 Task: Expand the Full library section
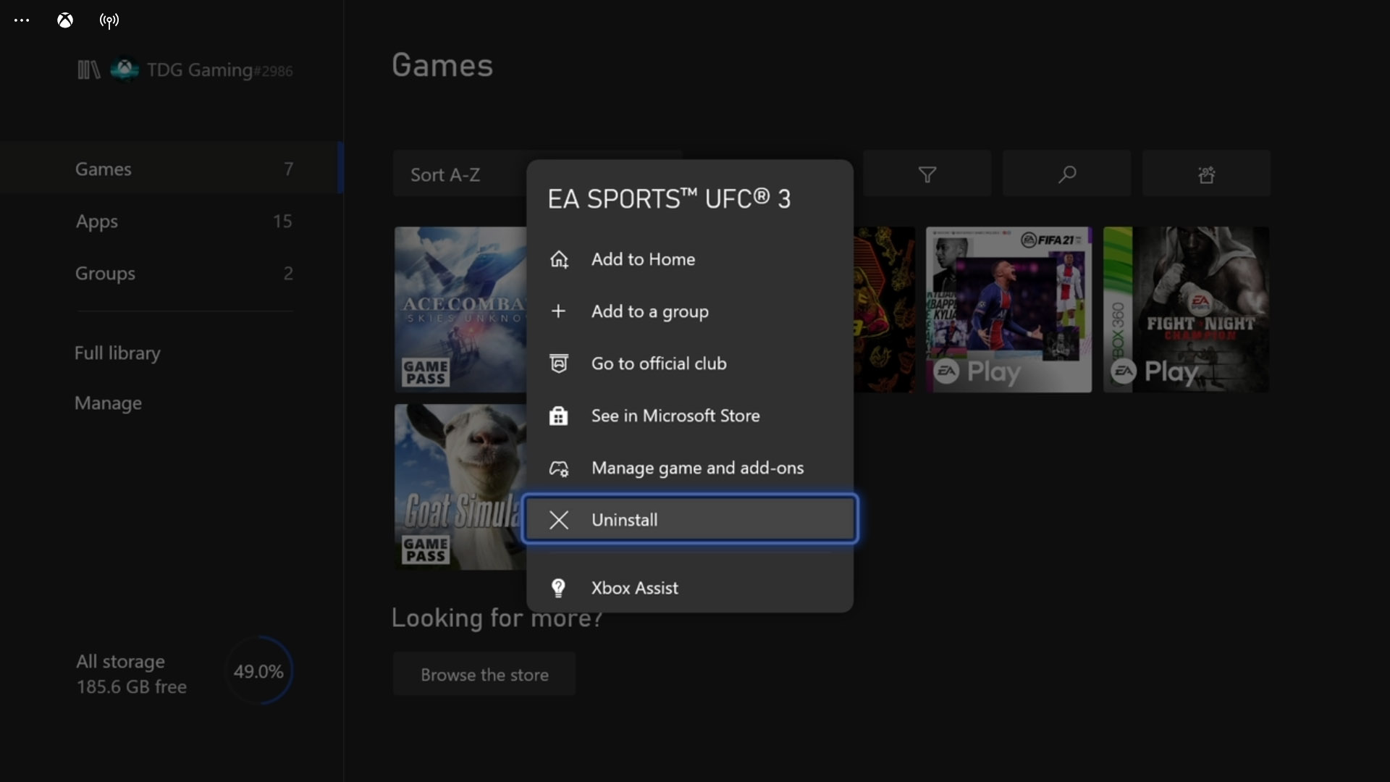pos(117,353)
